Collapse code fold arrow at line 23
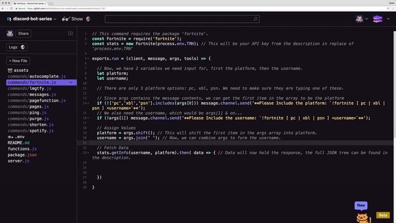The width and height of the screenshot is (396, 223). coord(88,153)
